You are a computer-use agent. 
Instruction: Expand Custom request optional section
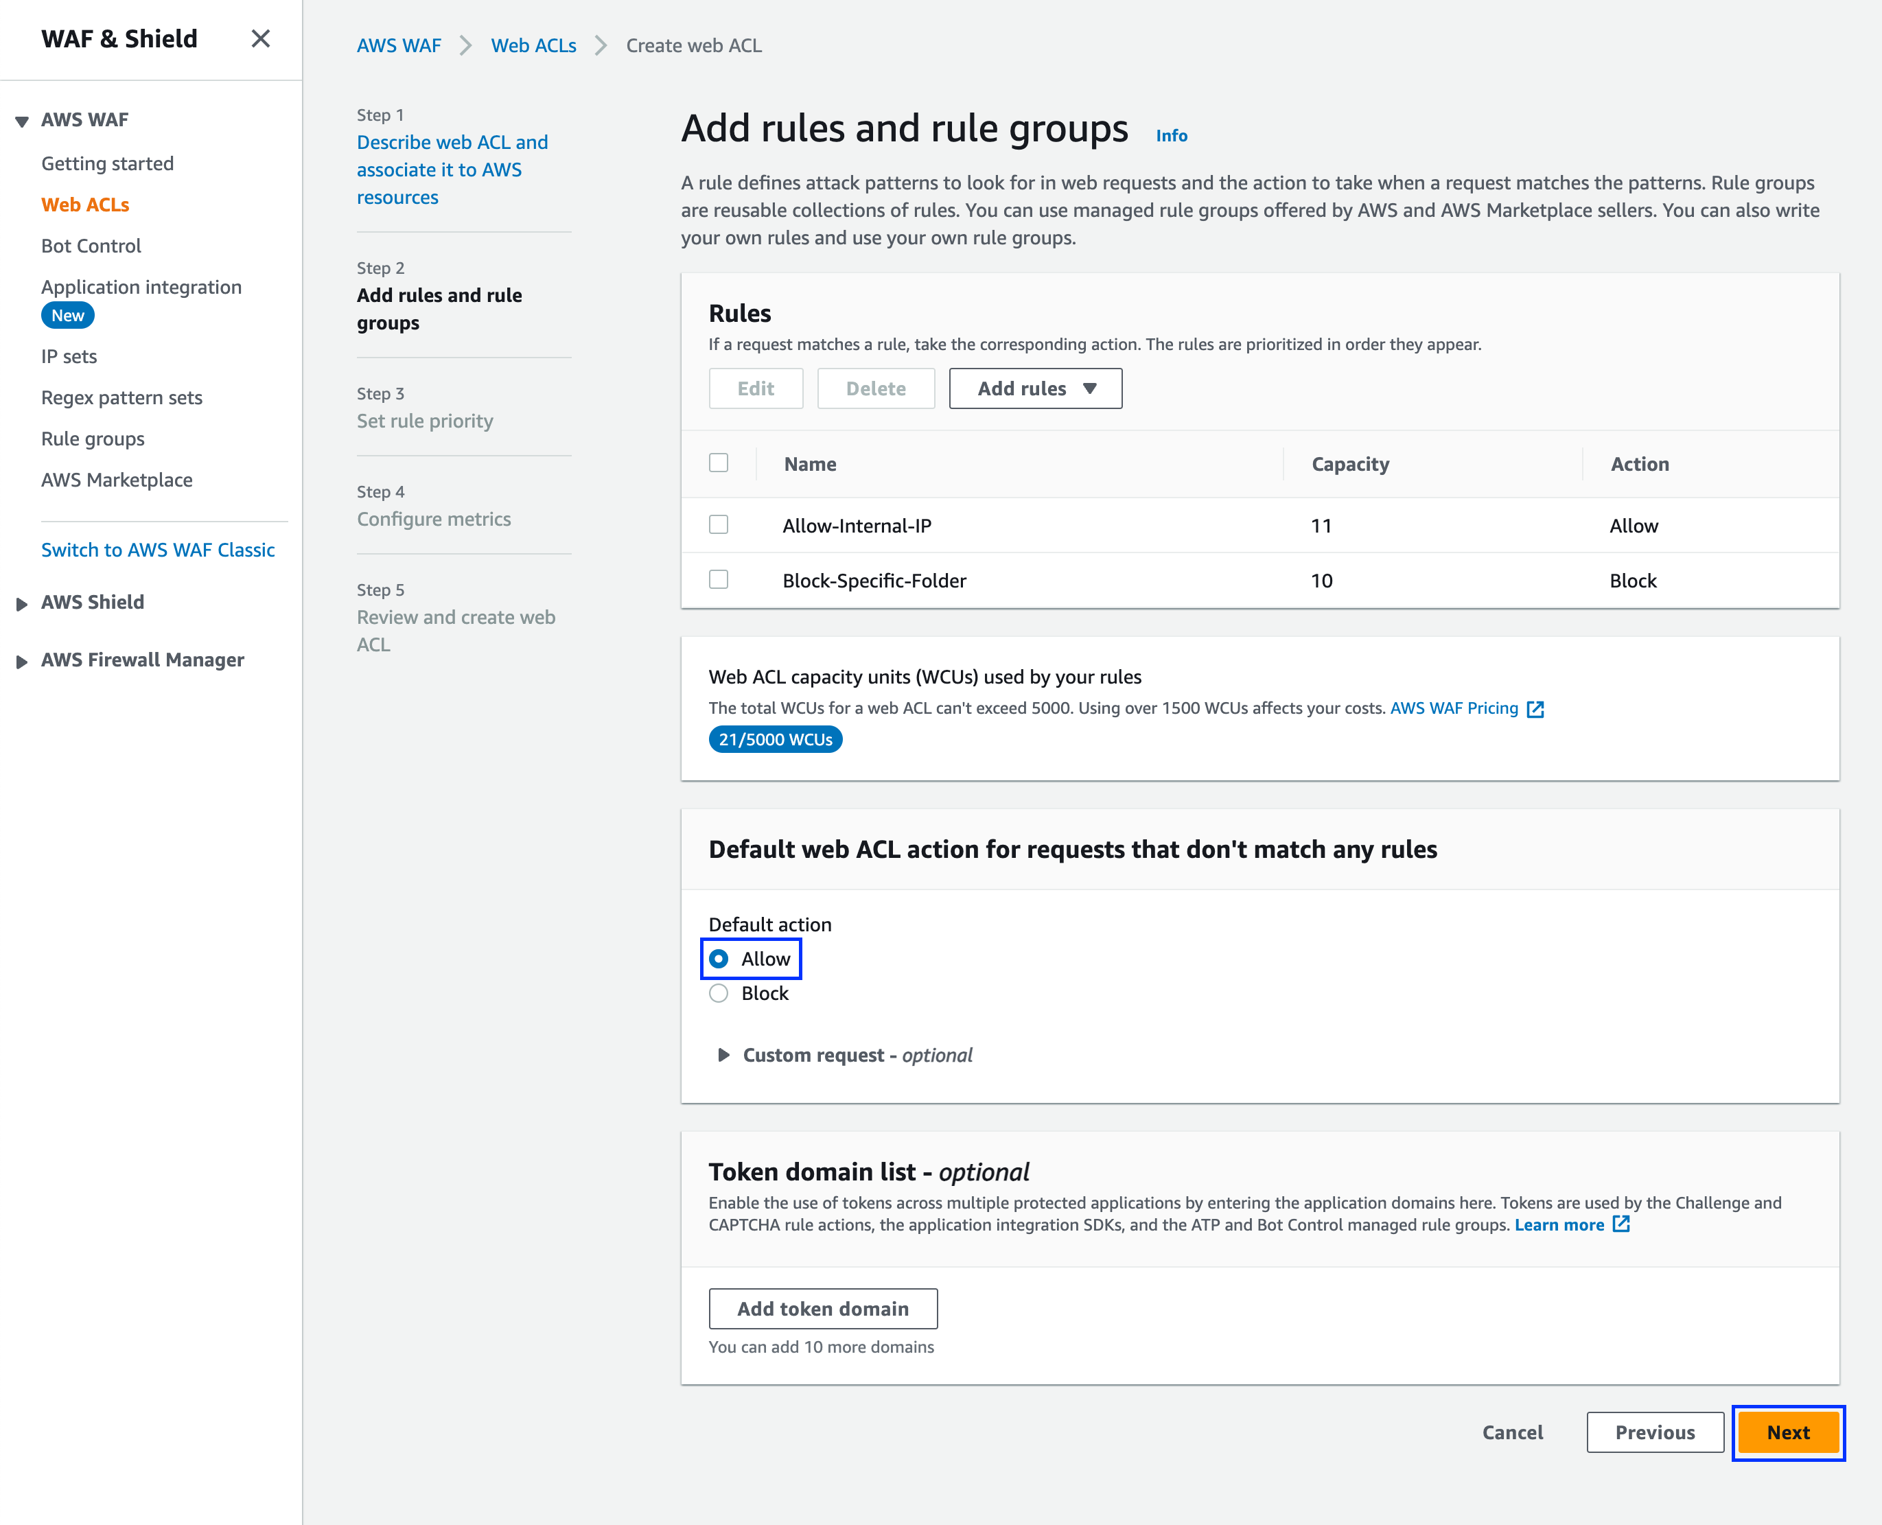[723, 1055]
